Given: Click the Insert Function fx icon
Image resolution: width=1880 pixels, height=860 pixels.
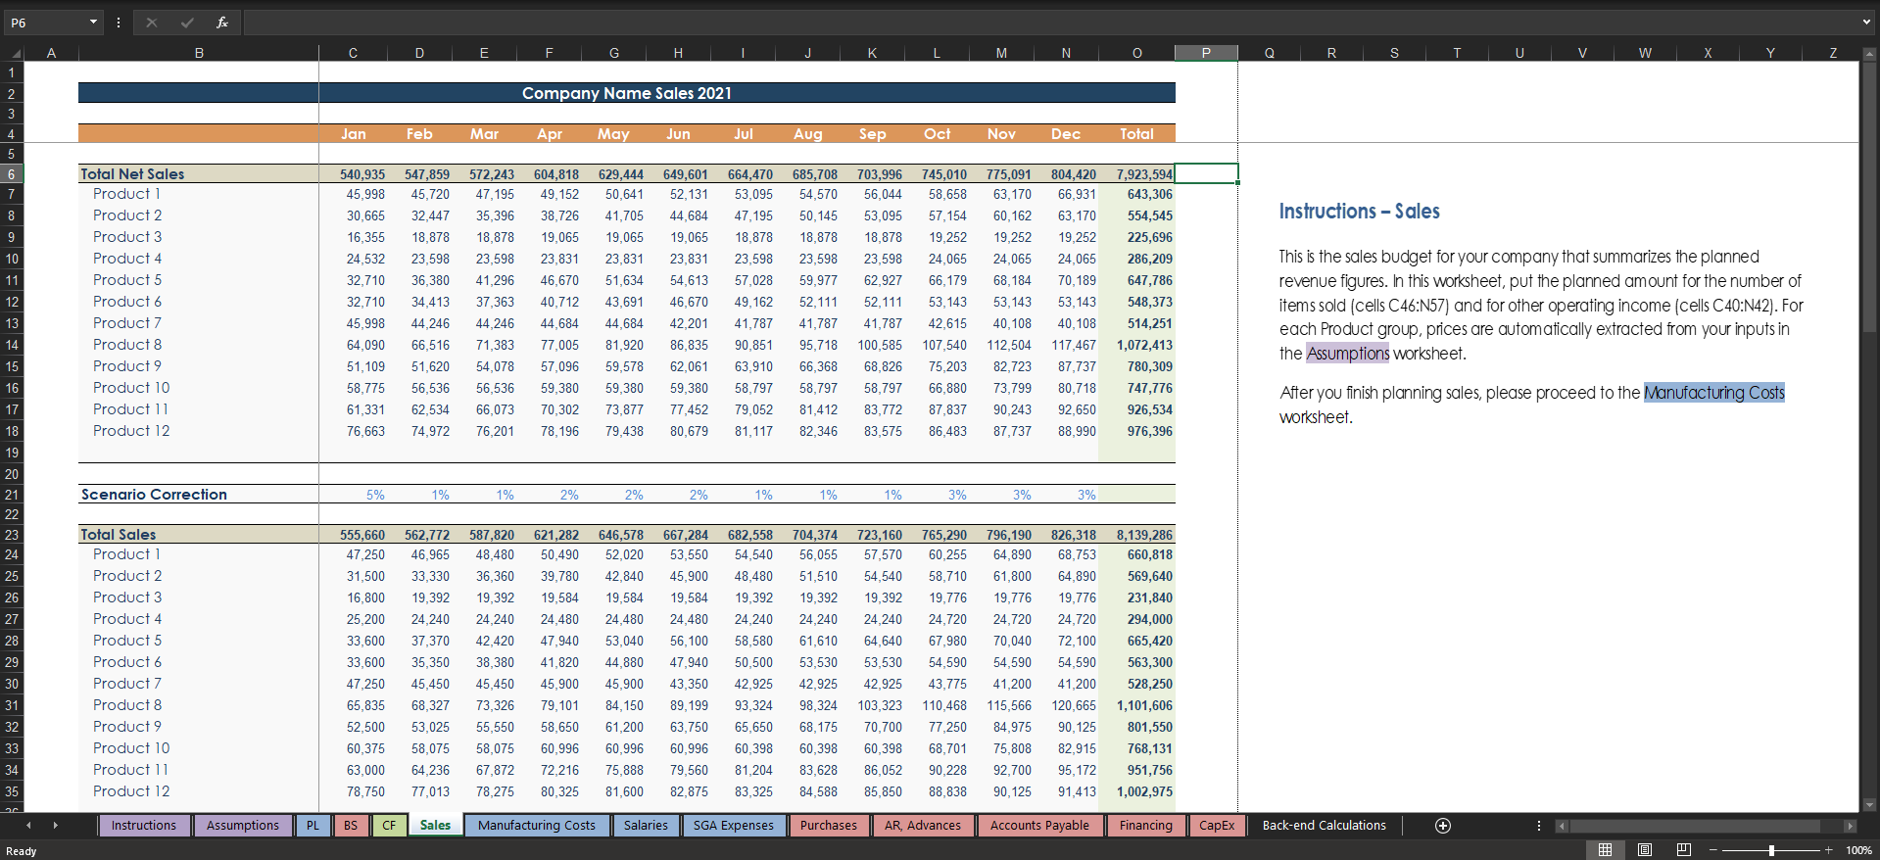Looking at the screenshot, I should point(222,23).
